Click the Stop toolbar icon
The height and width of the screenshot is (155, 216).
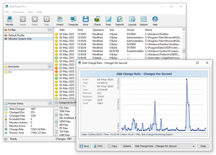[x=46, y=21]
